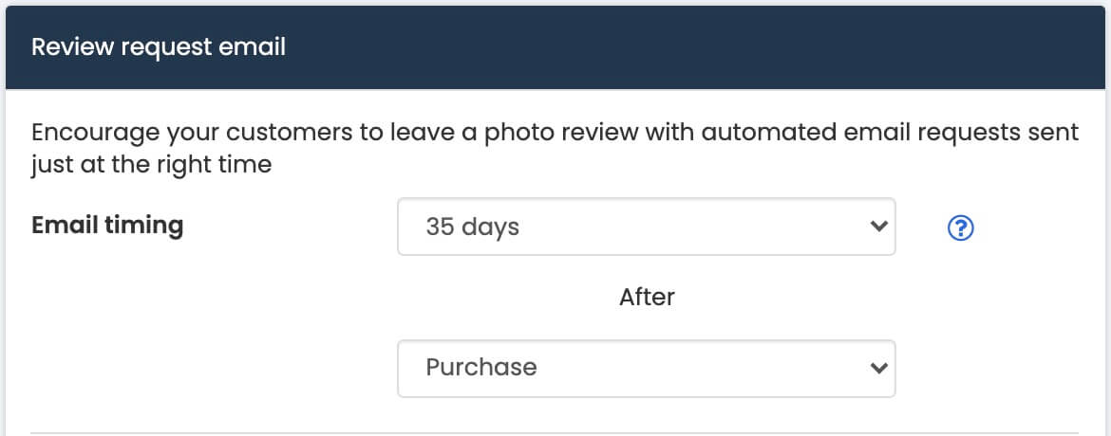Click the chevron arrow on 35 days select
Viewport: 1111px width, 436px height.
(x=878, y=227)
